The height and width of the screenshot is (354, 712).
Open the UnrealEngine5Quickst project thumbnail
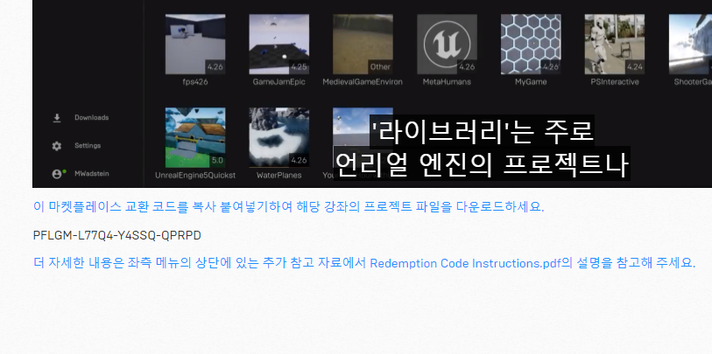(x=195, y=138)
